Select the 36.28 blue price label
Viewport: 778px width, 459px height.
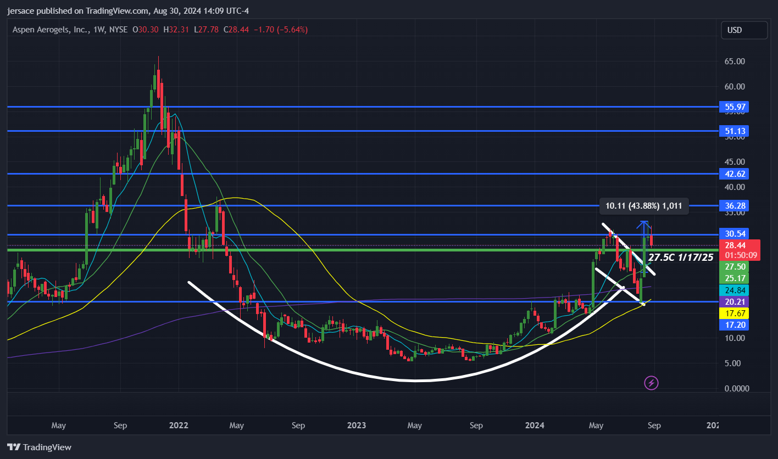(733, 205)
